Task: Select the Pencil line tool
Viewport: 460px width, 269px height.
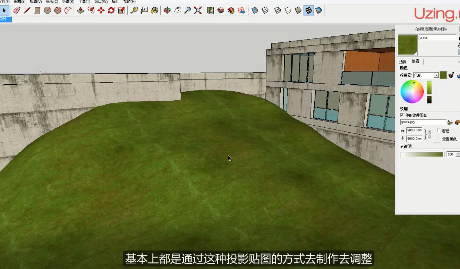Action: coord(27,10)
